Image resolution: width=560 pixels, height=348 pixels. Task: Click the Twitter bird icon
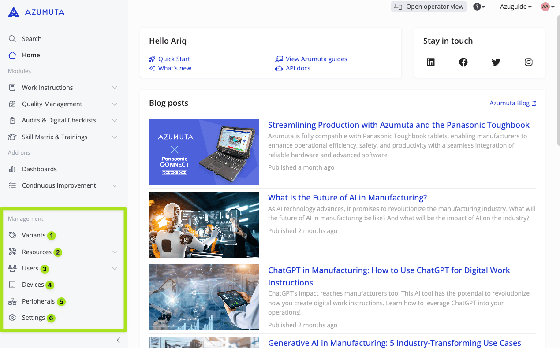[x=496, y=62]
